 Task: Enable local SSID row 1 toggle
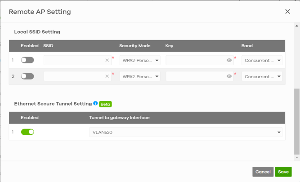(x=27, y=60)
